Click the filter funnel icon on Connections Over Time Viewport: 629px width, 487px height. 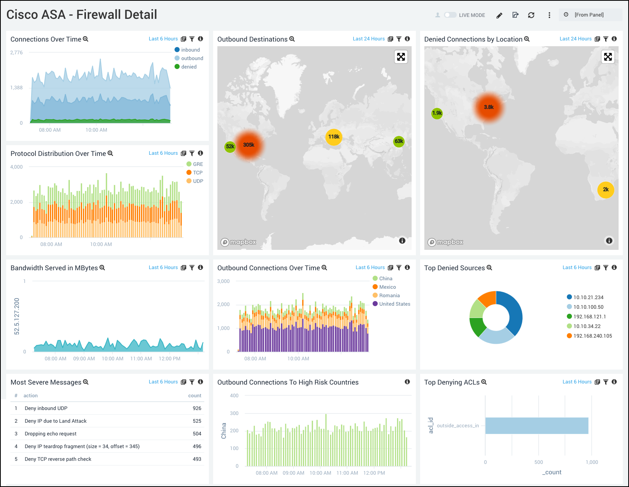[192, 38]
